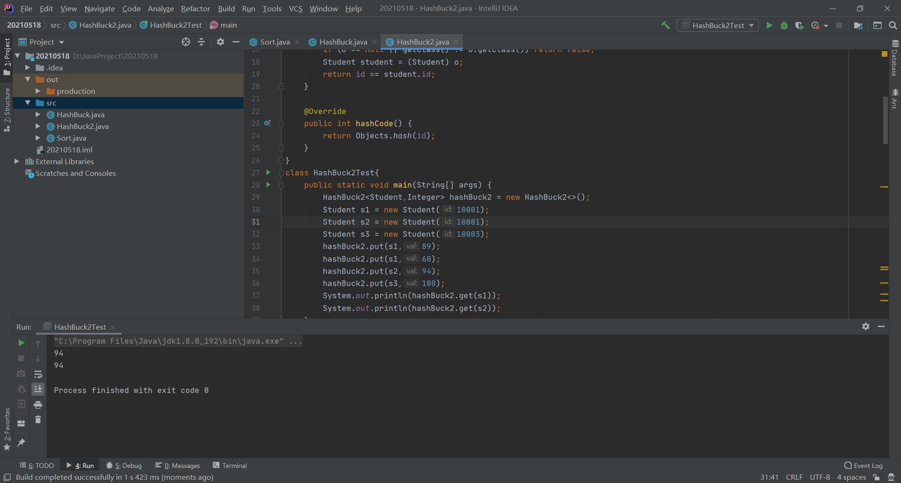The image size is (901, 483).
Task: Collapse all in Project panel
Action: click(201, 42)
